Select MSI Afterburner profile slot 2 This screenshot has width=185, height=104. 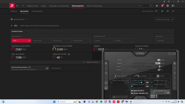[175, 73]
